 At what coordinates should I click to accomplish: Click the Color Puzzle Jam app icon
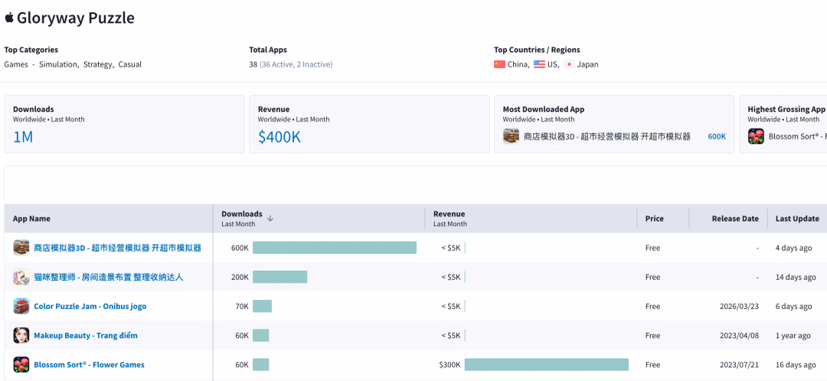point(21,306)
